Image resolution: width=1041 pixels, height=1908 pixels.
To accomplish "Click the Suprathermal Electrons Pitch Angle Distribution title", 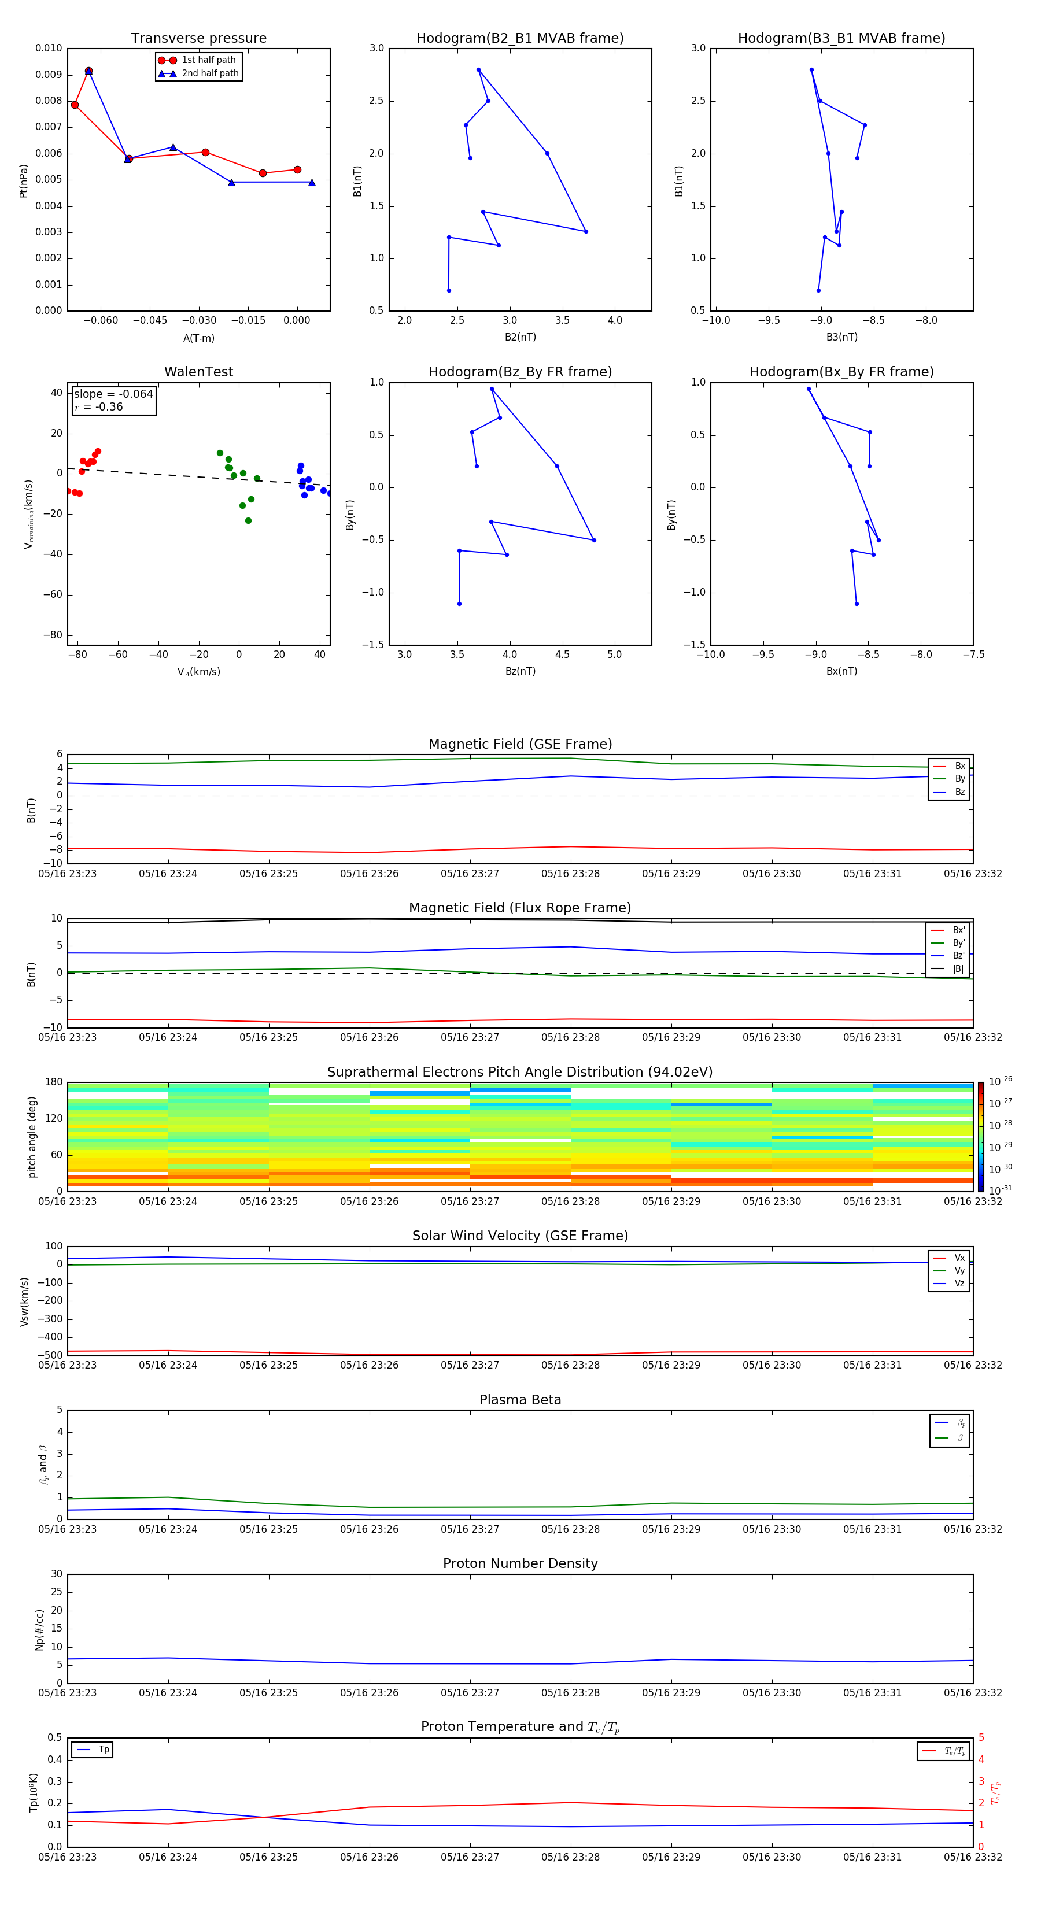I will (x=520, y=1072).
